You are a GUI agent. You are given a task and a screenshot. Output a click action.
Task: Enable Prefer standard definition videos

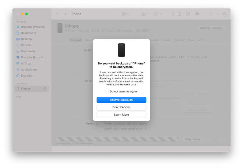click(102, 124)
